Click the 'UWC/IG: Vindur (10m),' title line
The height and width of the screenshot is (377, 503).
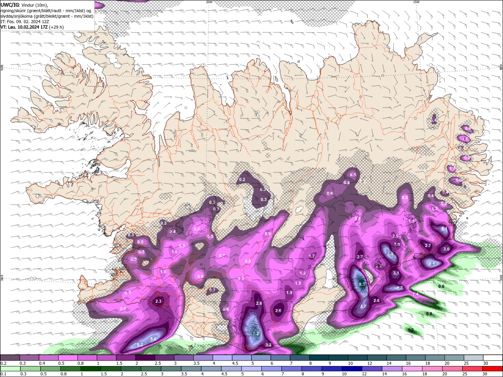25,5
